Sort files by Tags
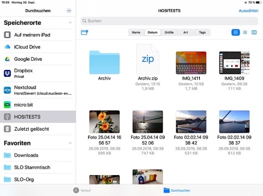Screen dimensions: 263x196 (x=202, y=32)
